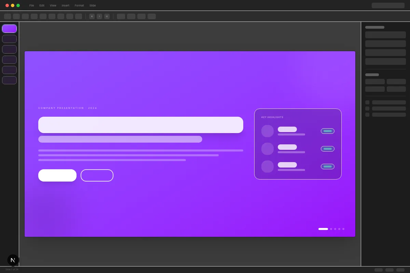
Task: Close the window using red button
Action: point(7,5)
